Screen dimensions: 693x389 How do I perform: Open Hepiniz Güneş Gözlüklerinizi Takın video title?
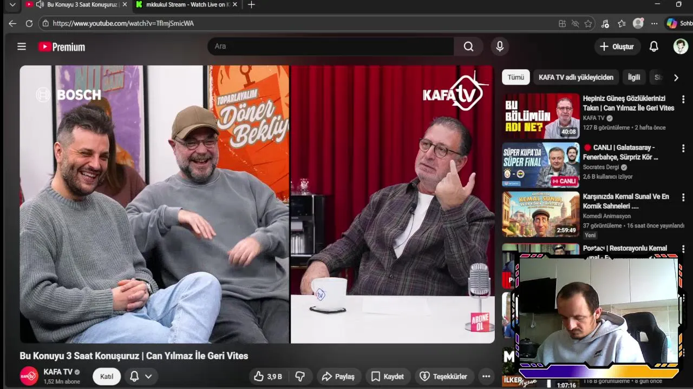629,103
